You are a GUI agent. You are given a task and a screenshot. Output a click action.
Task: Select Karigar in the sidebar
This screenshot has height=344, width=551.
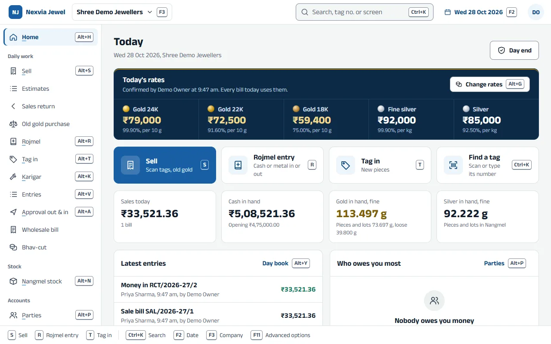51,177
